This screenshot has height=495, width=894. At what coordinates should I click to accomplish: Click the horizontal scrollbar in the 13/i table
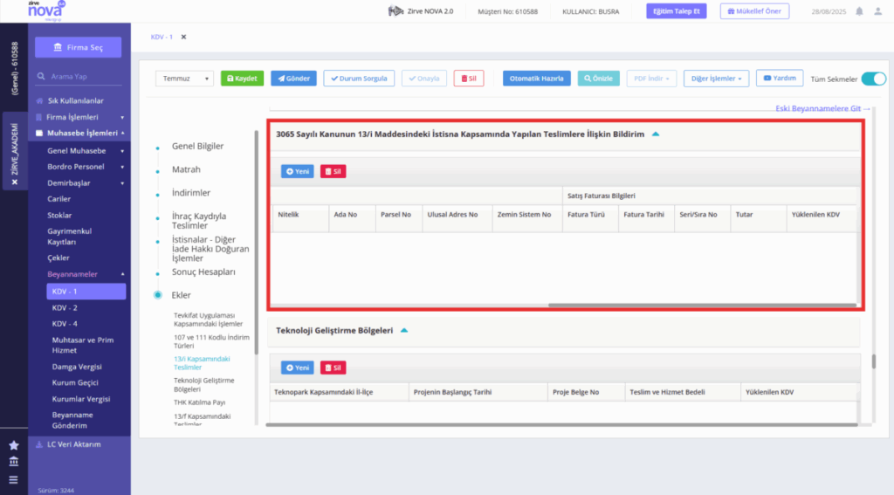point(702,305)
